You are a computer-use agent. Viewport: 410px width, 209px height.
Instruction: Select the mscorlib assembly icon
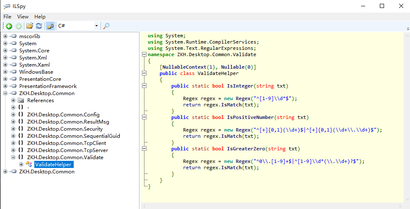(x=13, y=36)
